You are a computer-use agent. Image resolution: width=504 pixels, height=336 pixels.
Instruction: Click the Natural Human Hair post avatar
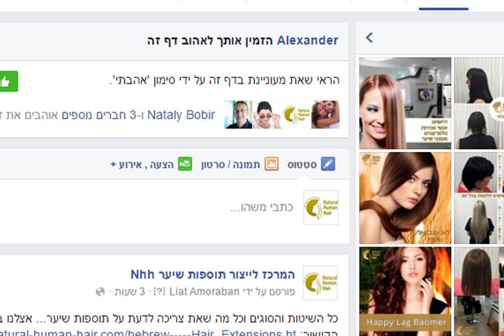[x=320, y=283]
